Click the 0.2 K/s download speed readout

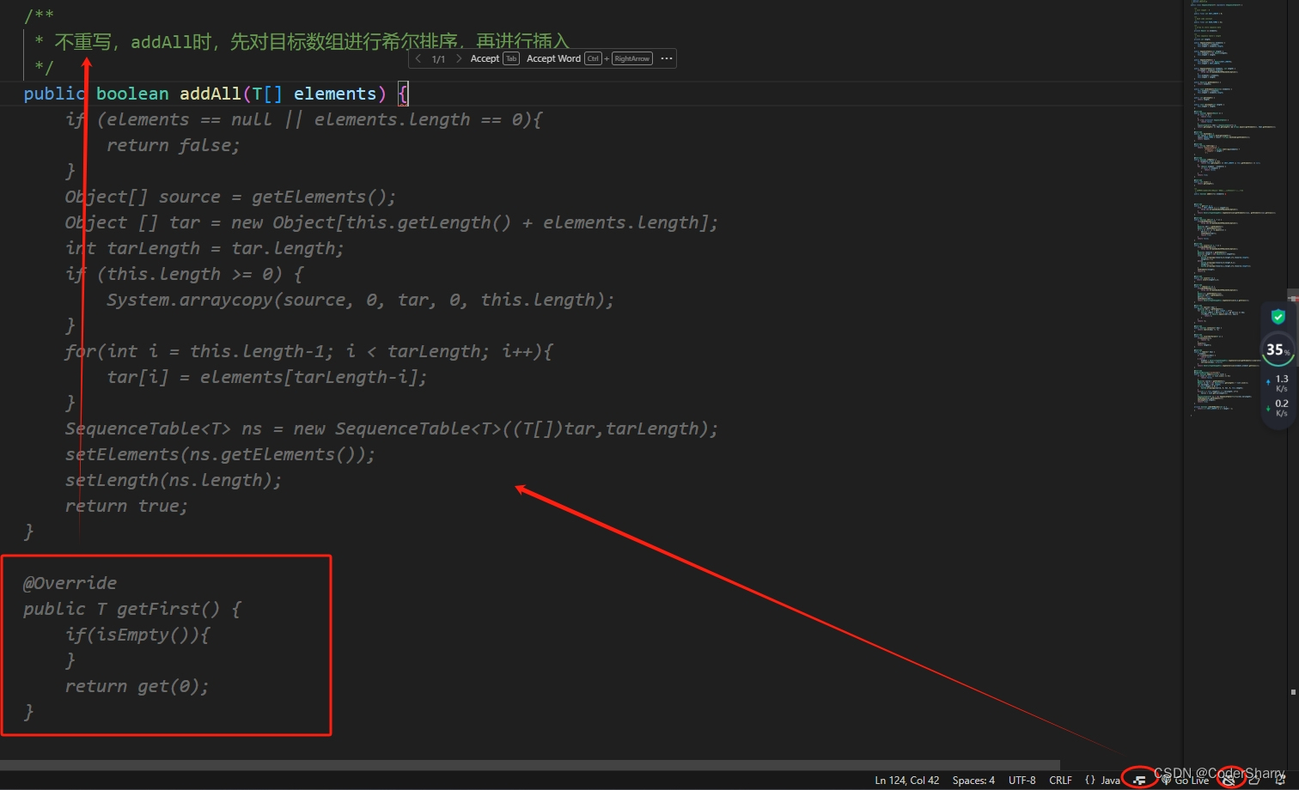pyautogui.click(x=1278, y=408)
